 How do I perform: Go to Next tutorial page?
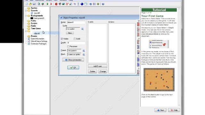(x=160, y=110)
